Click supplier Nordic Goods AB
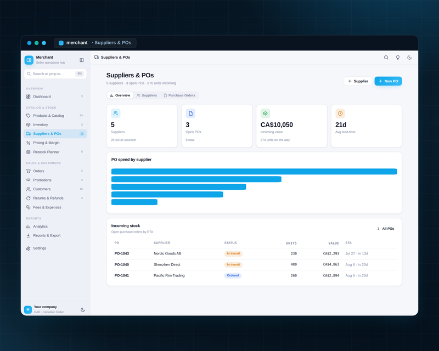The width and height of the screenshot is (439, 351). [167, 253]
